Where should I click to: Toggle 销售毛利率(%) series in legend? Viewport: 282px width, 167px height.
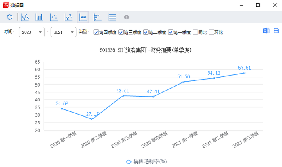(146, 162)
